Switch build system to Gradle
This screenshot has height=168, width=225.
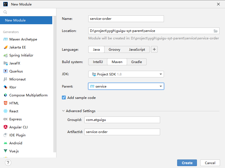(136, 62)
